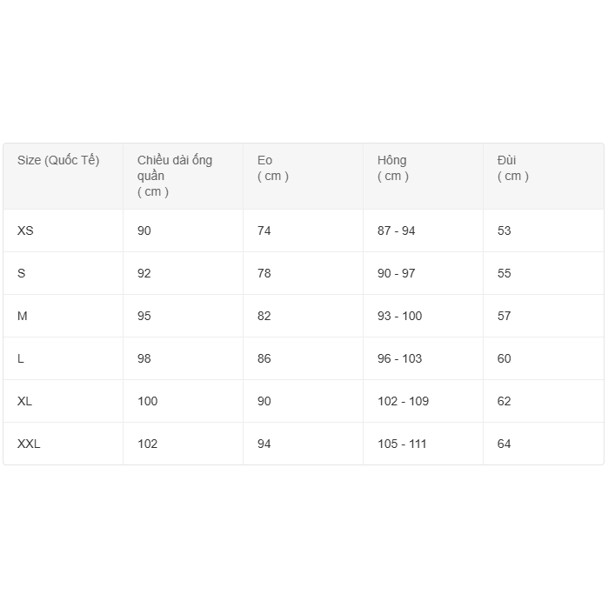Image resolution: width=608 pixels, height=608 pixels.
Task: Click the XS size row label
Action: (x=25, y=231)
